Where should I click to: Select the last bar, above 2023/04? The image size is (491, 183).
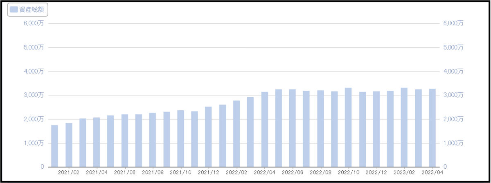tap(432, 128)
